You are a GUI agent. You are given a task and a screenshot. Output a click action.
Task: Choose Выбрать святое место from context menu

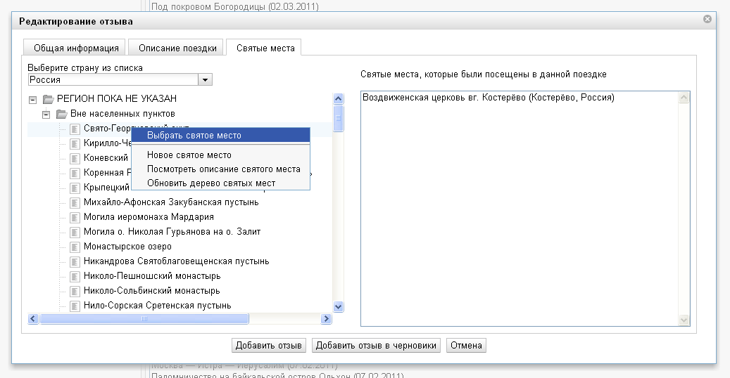click(x=194, y=136)
